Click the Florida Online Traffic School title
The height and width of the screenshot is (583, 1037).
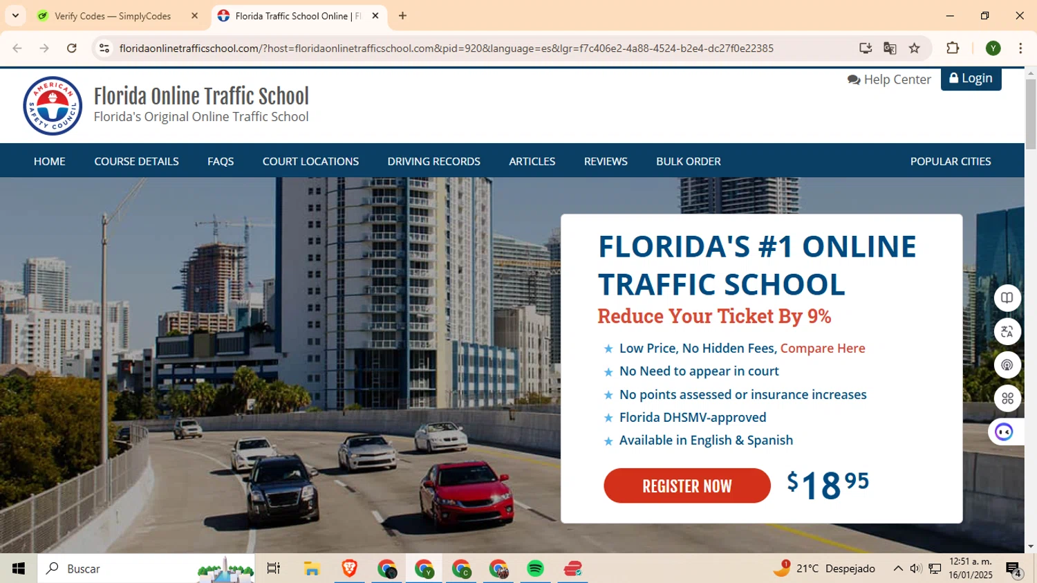pos(201,96)
